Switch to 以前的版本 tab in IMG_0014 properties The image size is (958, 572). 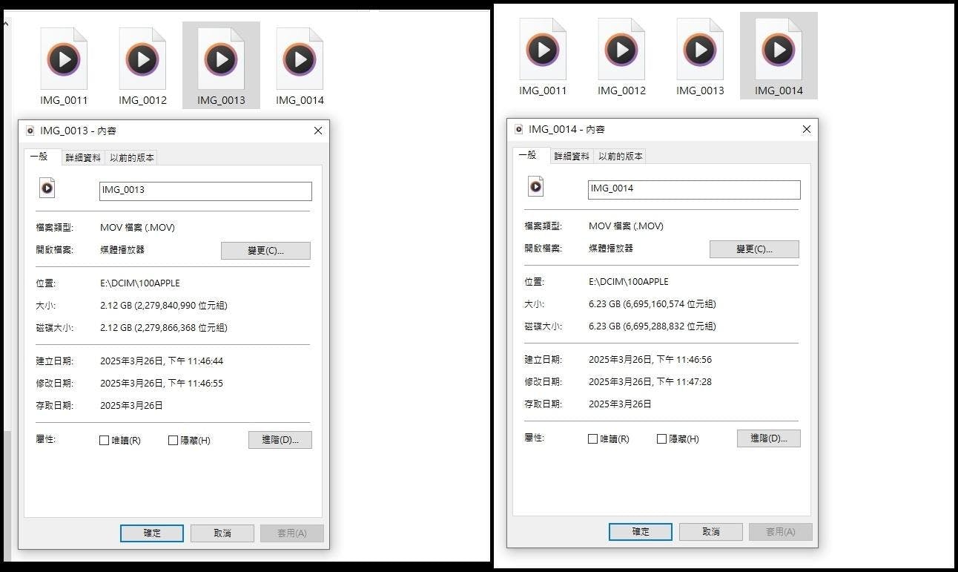click(x=620, y=156)
